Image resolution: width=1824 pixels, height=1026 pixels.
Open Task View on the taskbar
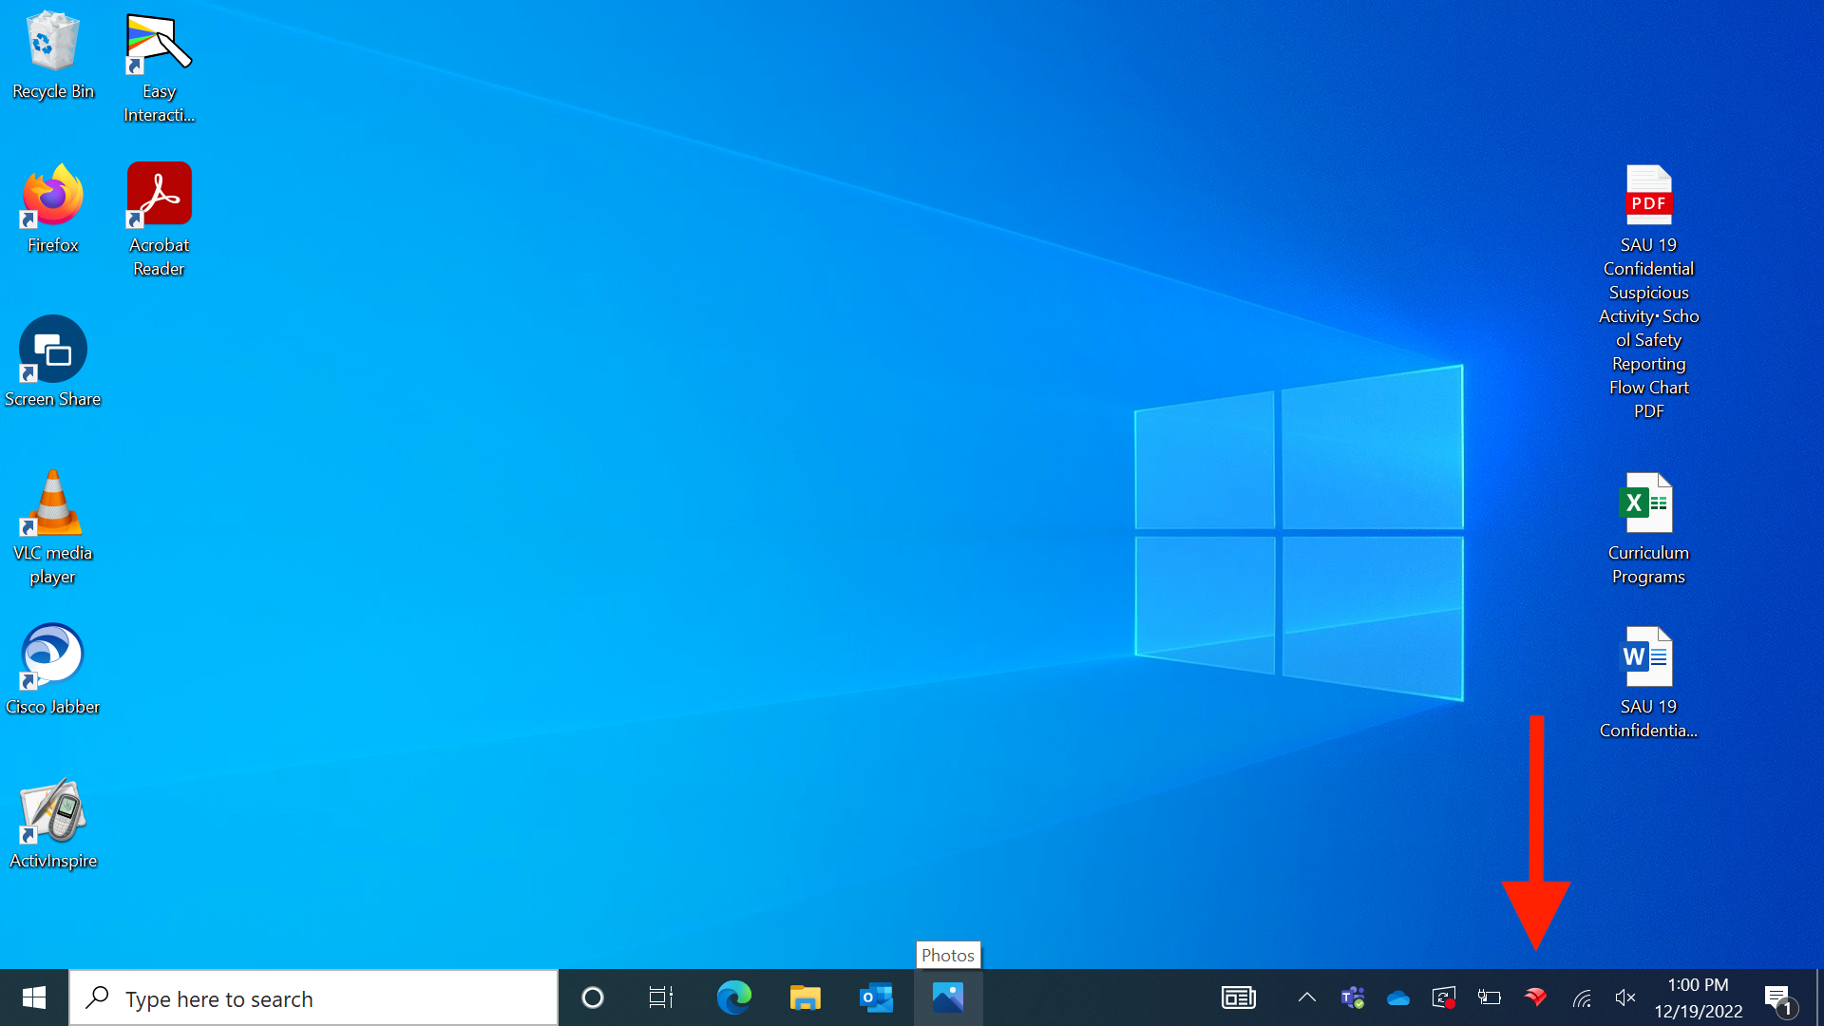pos(661,997)
